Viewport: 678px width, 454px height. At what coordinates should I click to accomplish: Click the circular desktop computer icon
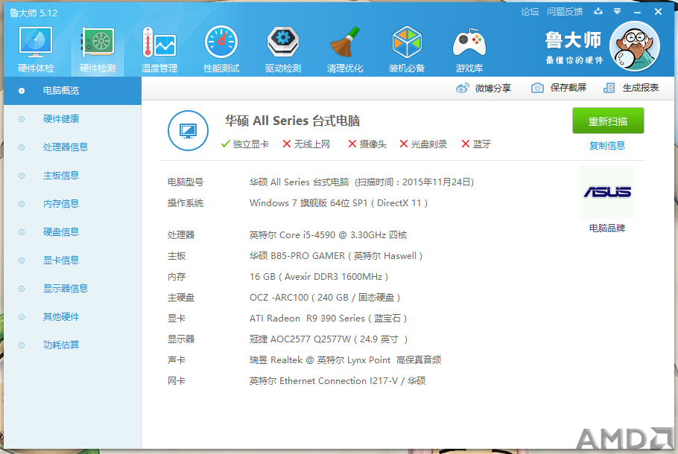pyautogui.click(x=188, y=130)
